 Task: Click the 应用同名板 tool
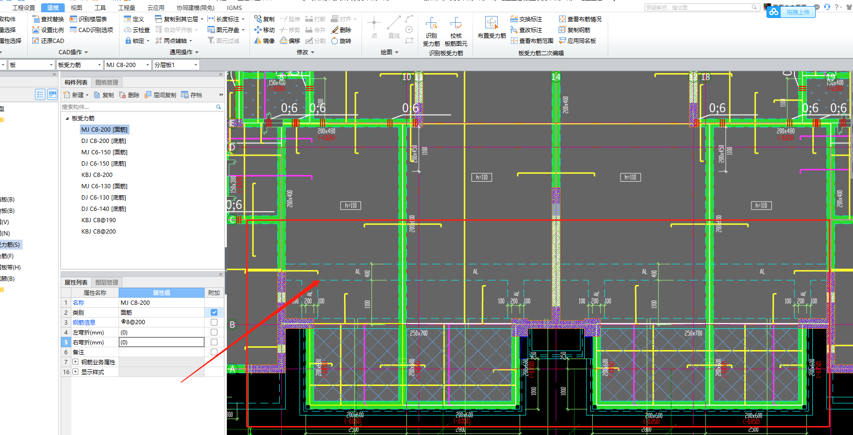(577, 41)
